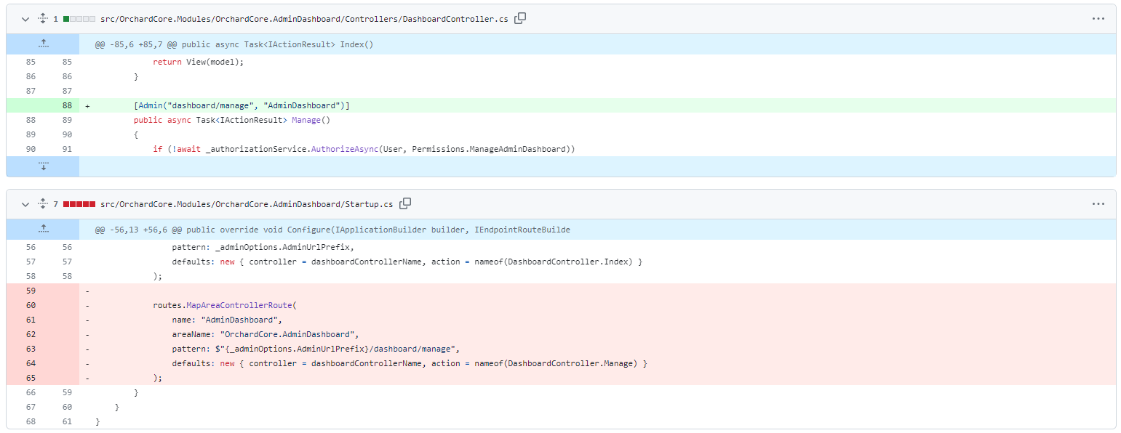1121x433 pixels.
Task: Select 'public async Task<IActionResult> Manage()' line
Action: point(597,120)
